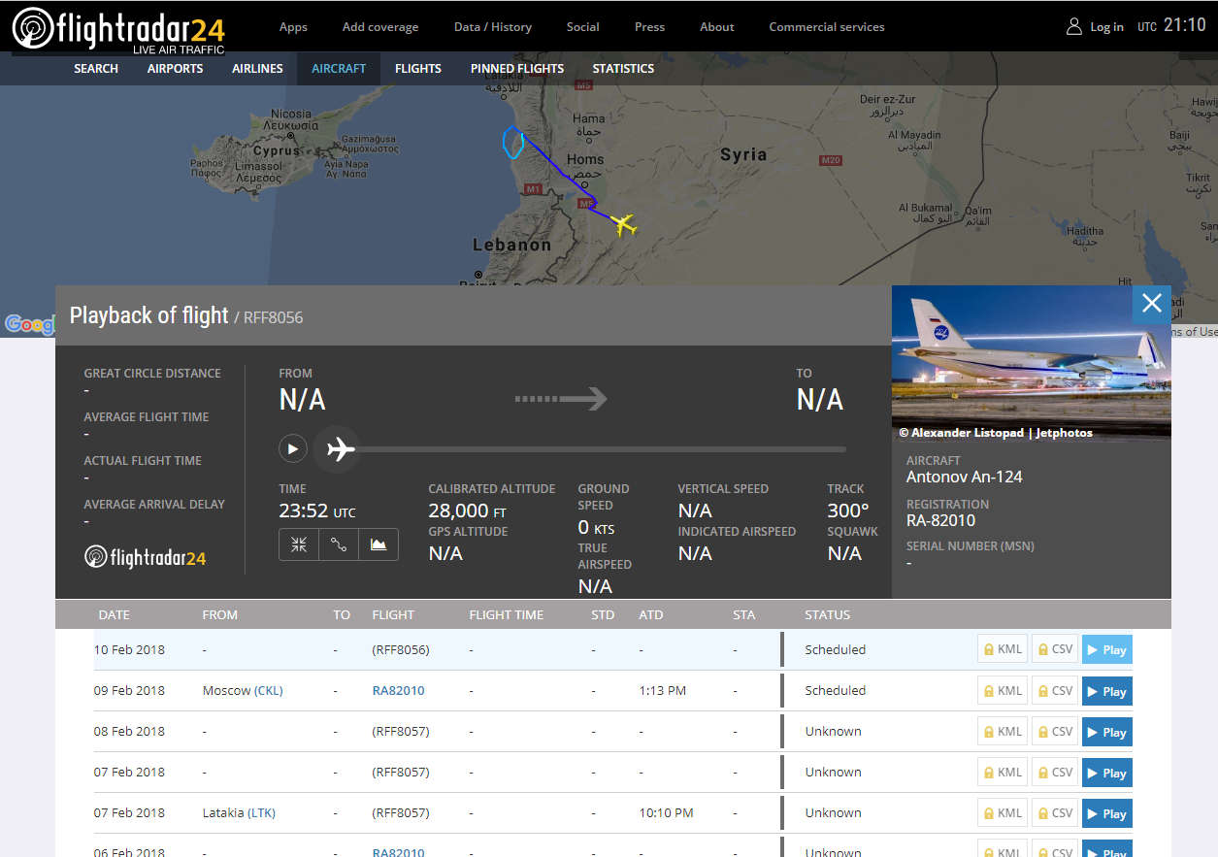Click Antonov An-124 aircraft name

click(x=965, y=477)
